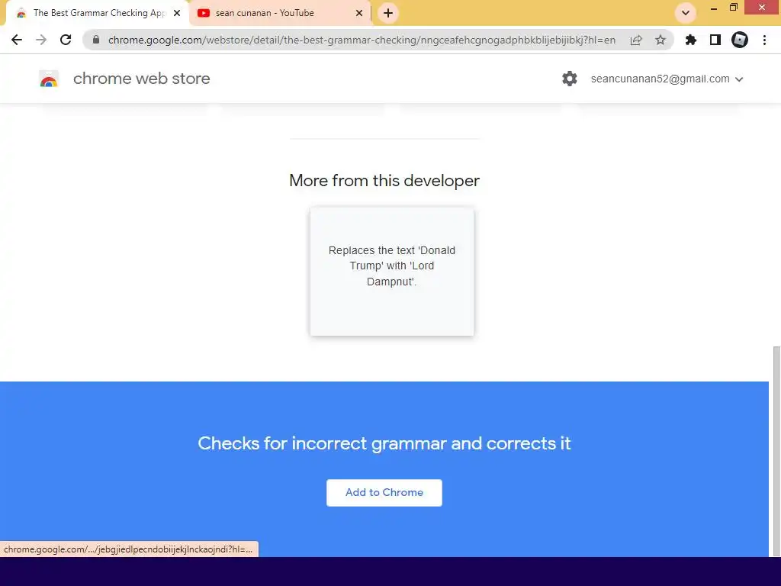Toggle the browser side panel
The width and height of the screenshot is (781, 586).
pyautogui.click(x=715, y=40)
